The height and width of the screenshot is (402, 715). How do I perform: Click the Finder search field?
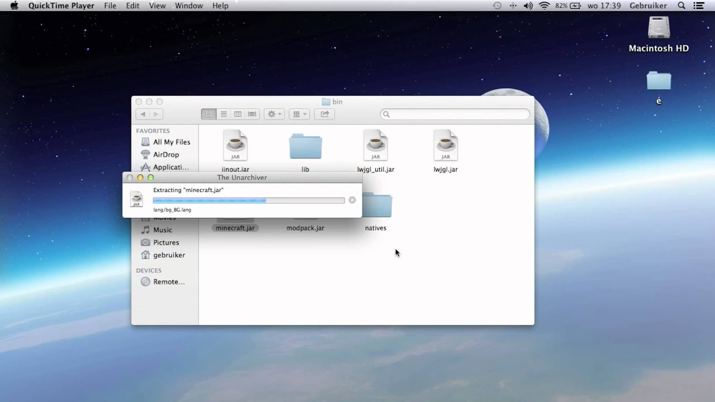coord(455,114)
